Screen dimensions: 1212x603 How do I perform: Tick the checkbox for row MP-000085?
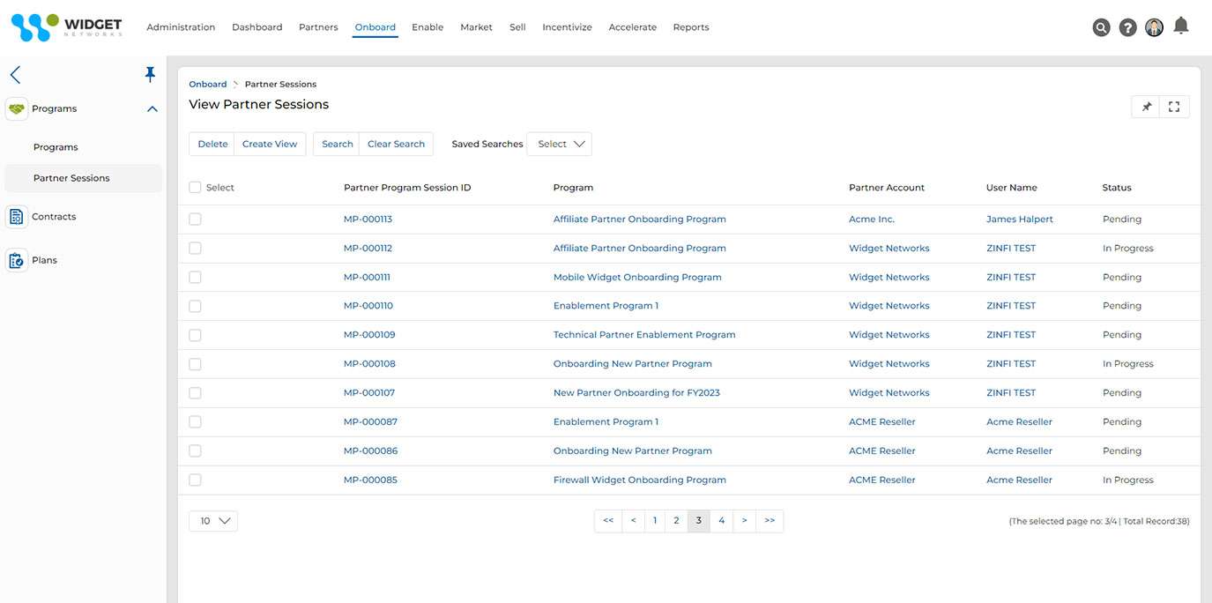195,480
